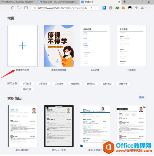Click the lightning bolt icon in address bar
154x156 pixels.
(91, 8)
